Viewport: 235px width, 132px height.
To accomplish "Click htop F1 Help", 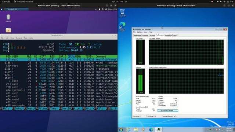I will pyautogui.click(x=6, y=109).
